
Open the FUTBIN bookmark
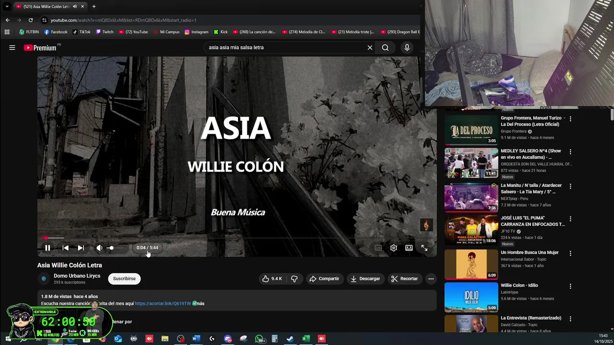[x=29, y=32]
